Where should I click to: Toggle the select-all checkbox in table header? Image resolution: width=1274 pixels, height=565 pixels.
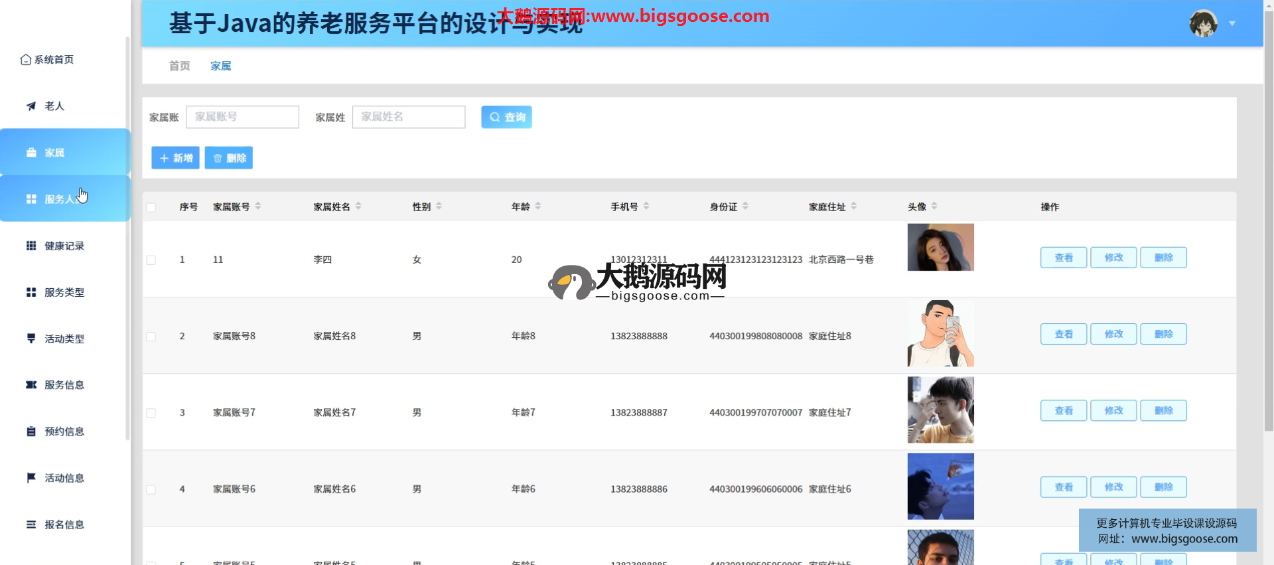click(x=151, y=207)
